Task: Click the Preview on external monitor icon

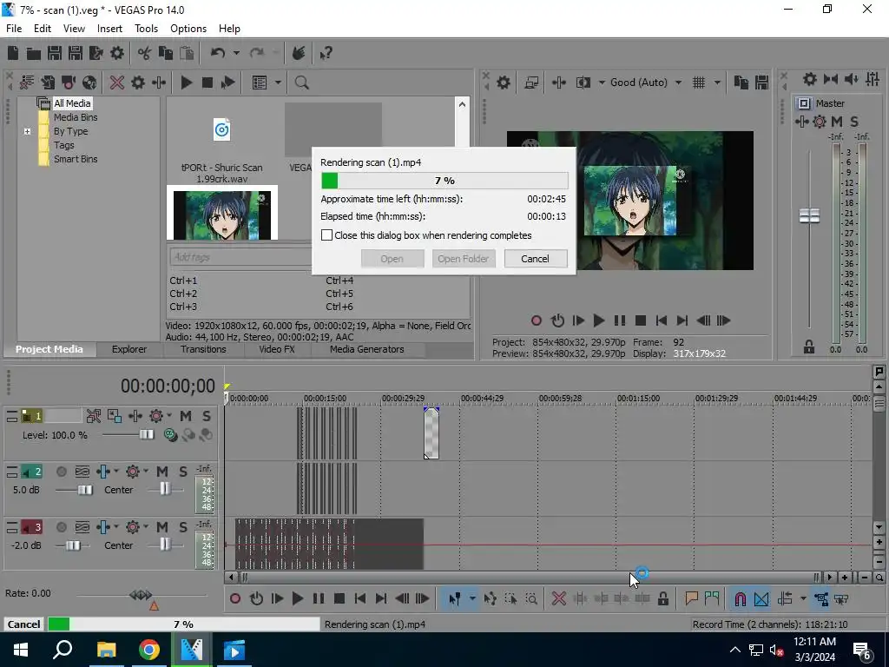Action: pyautogui.click(x=531, y=83)
